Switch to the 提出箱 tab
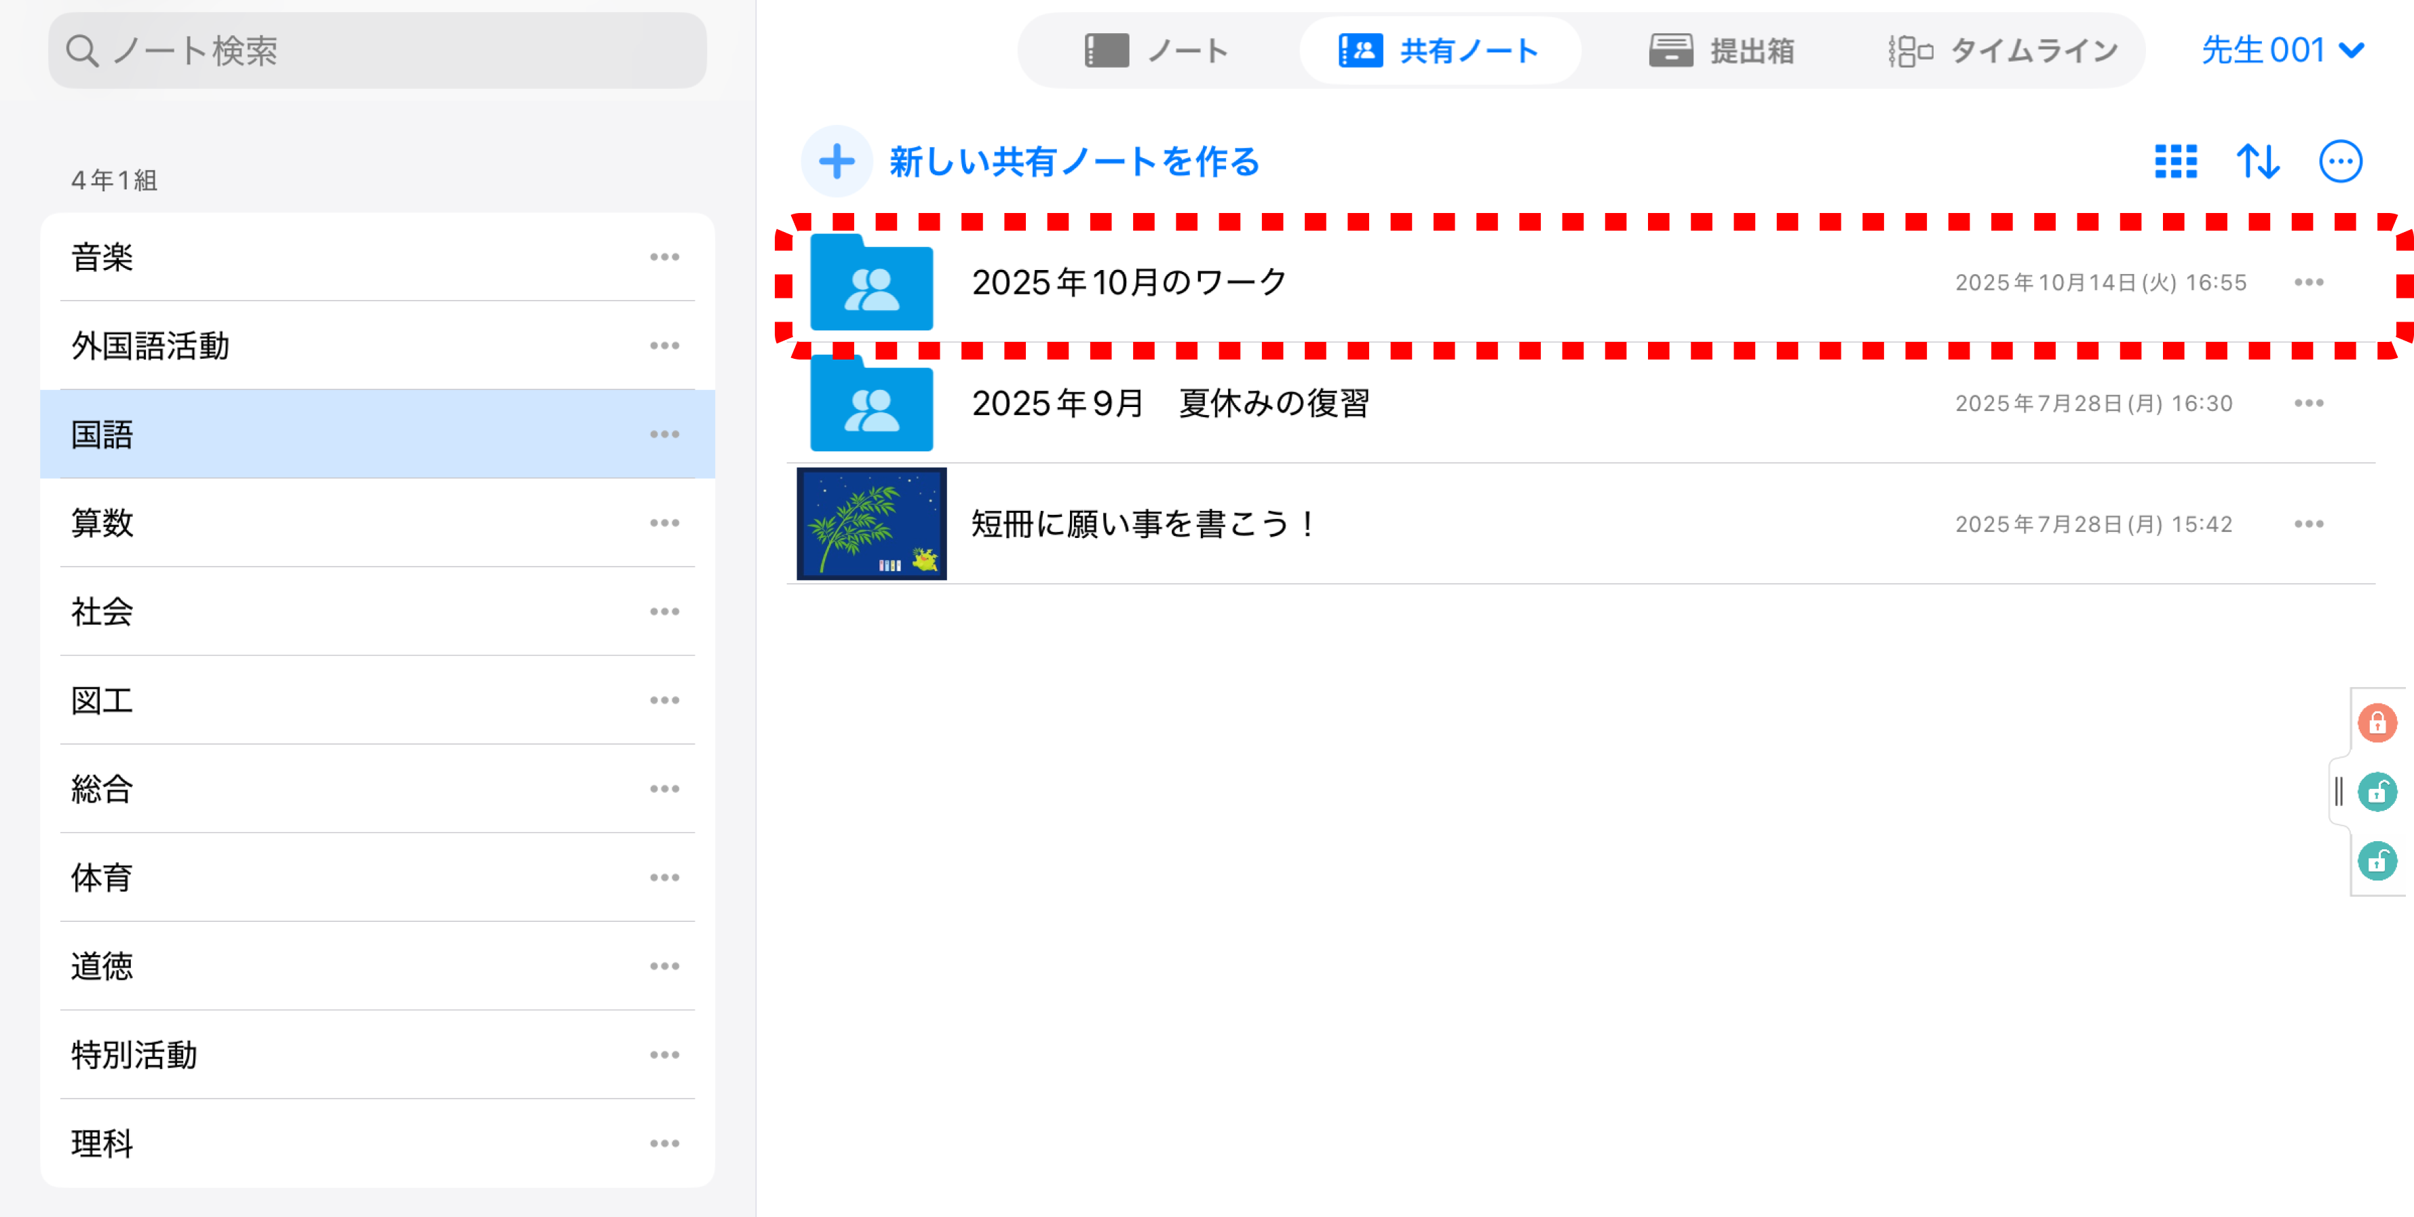This screenshot has height=1217, width=2414. (1721, 51)
